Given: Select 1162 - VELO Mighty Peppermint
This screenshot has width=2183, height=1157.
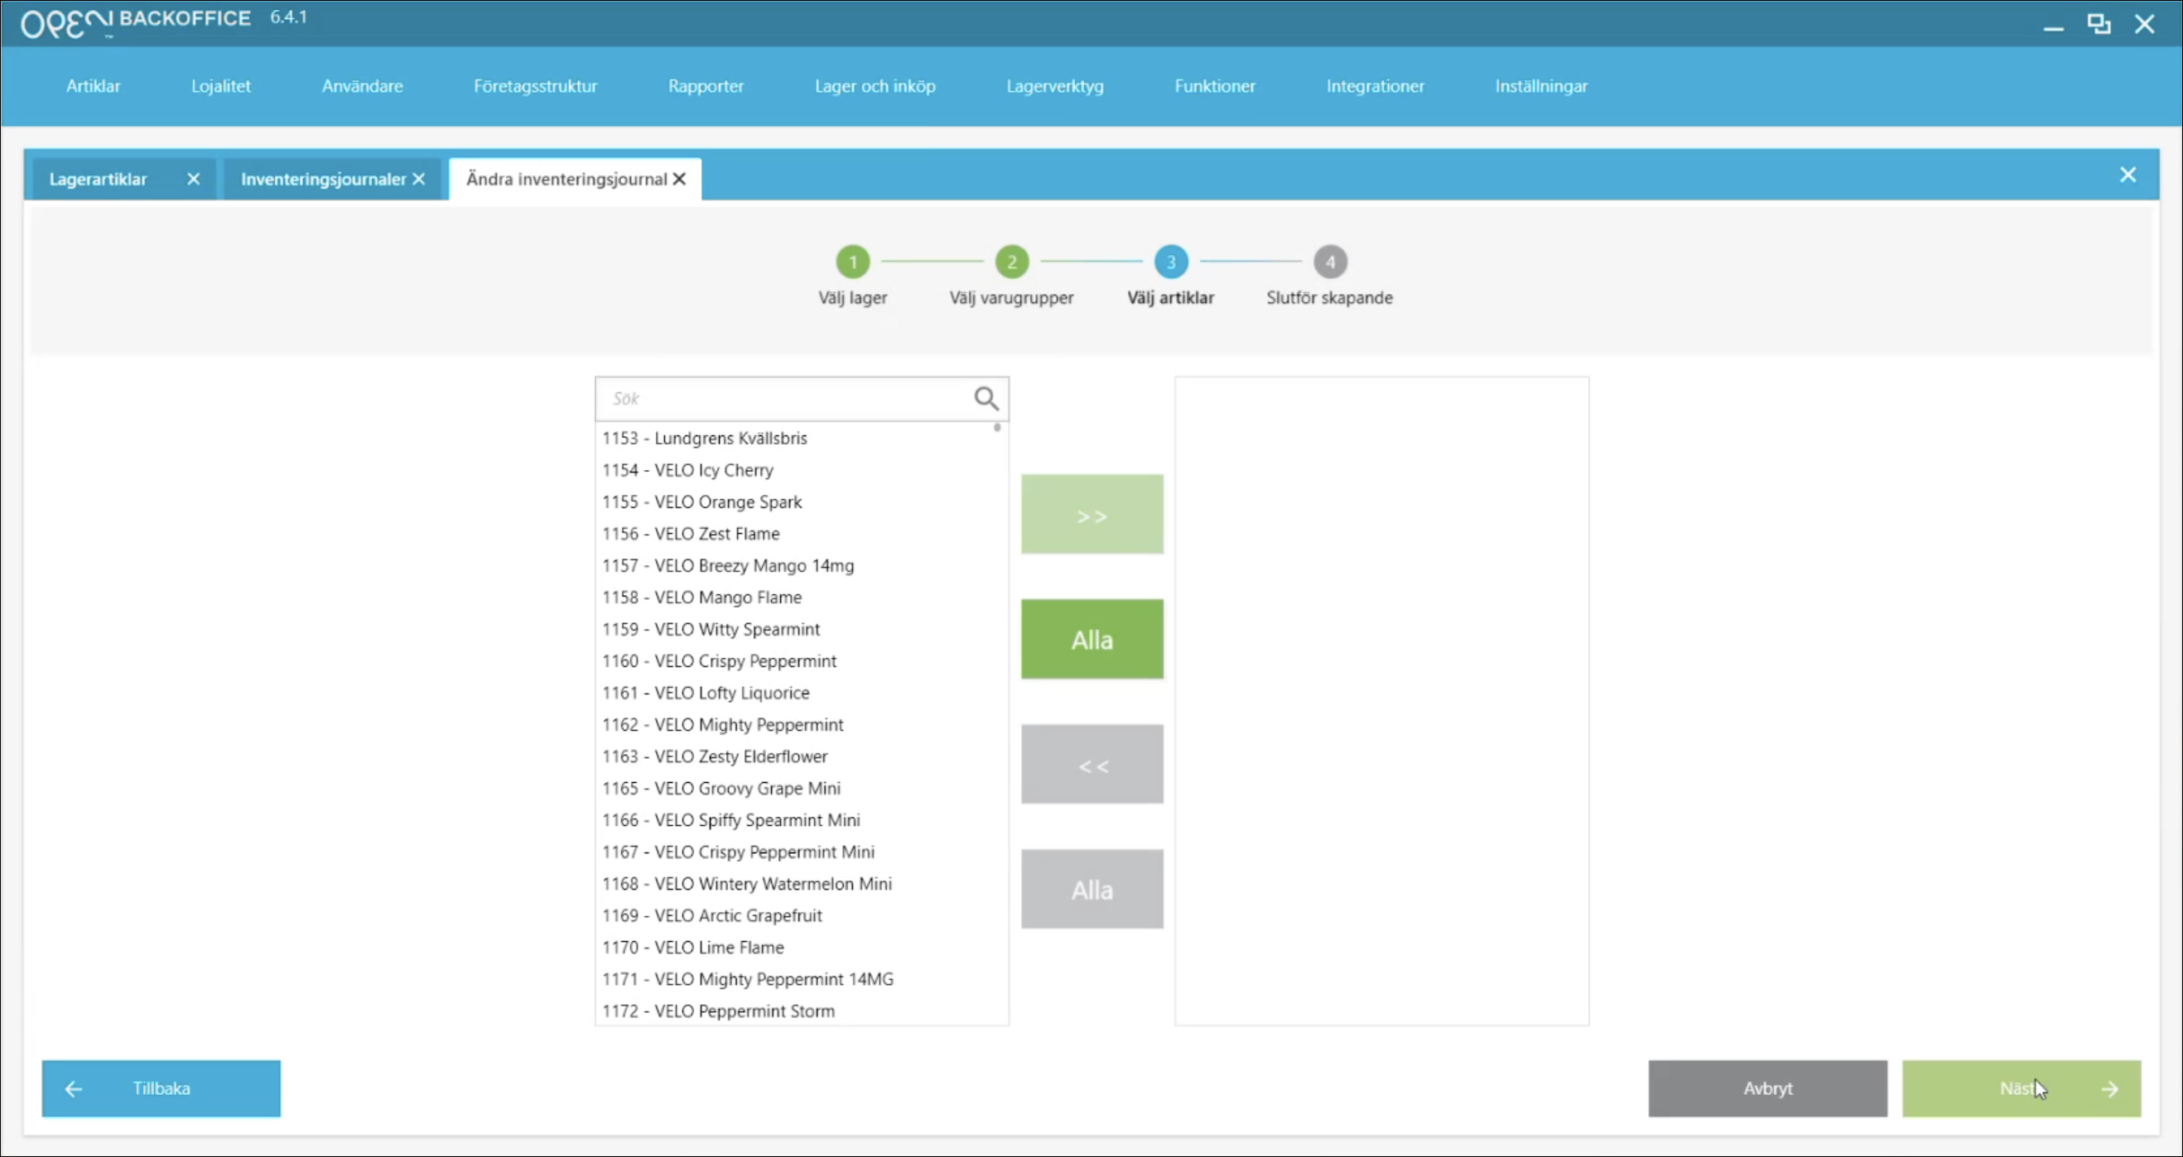Looking at the screenshot, I should click(x=801, y=724).
